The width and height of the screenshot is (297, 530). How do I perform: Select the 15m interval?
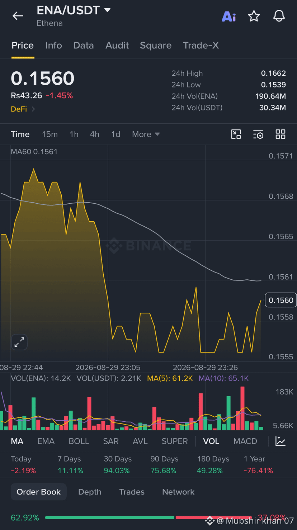tap(49, 134)
